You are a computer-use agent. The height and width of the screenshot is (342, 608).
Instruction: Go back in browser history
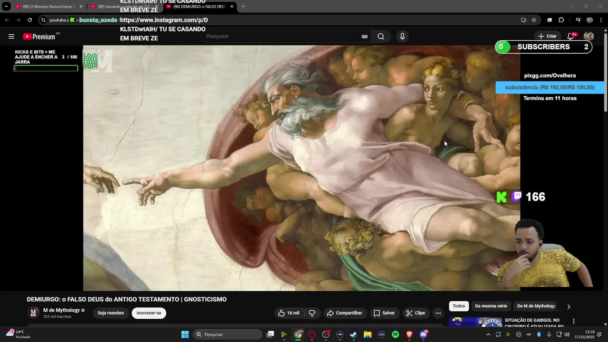[x=7, y=20]
